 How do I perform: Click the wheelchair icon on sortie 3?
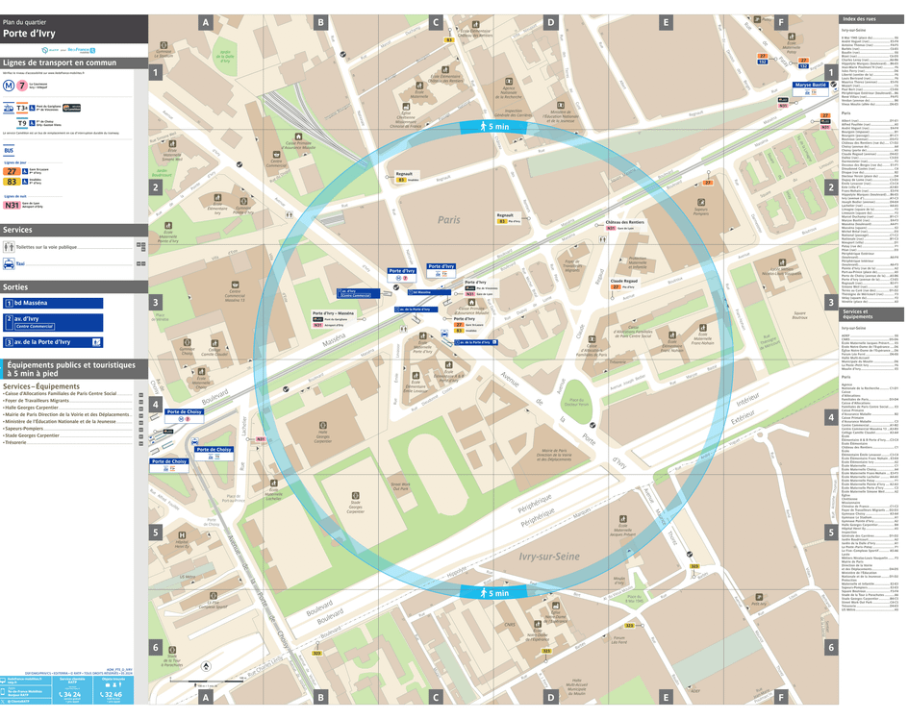pyautogui.click(x=97, y=341)
